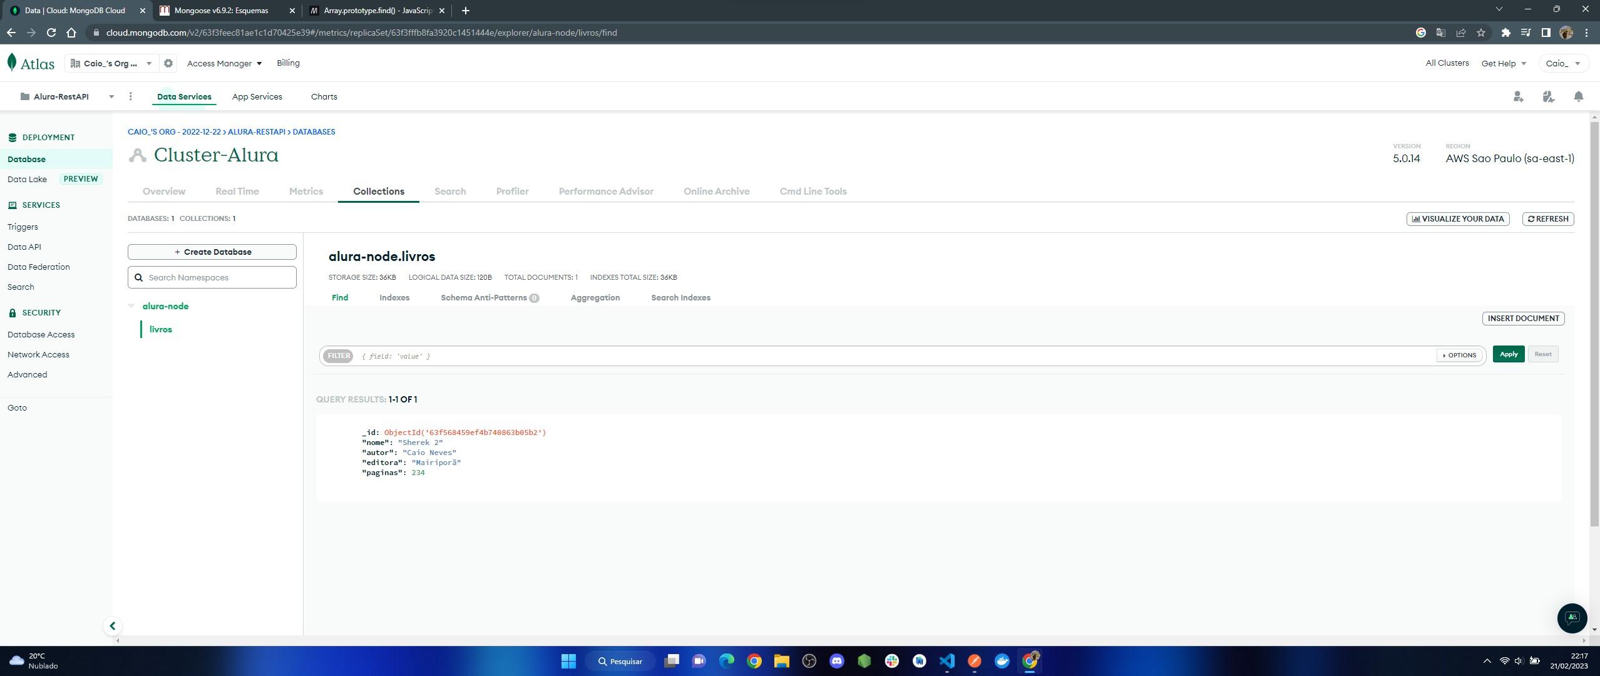
Task: Open the Real Time tab
Action: click(x=237, y=192)
